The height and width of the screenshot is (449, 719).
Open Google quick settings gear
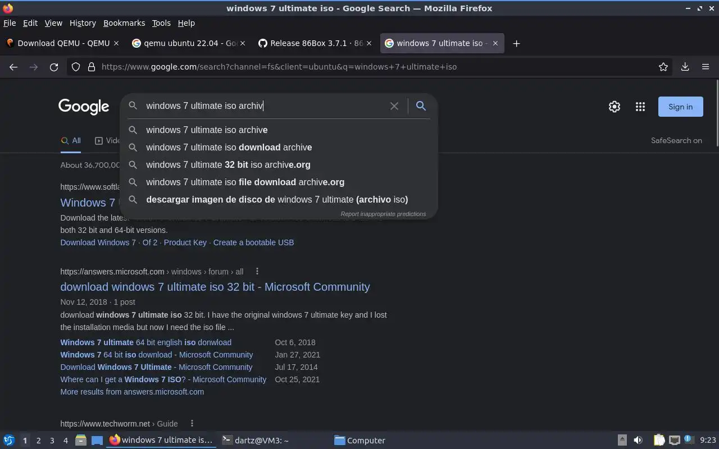(x=615, y=107)
